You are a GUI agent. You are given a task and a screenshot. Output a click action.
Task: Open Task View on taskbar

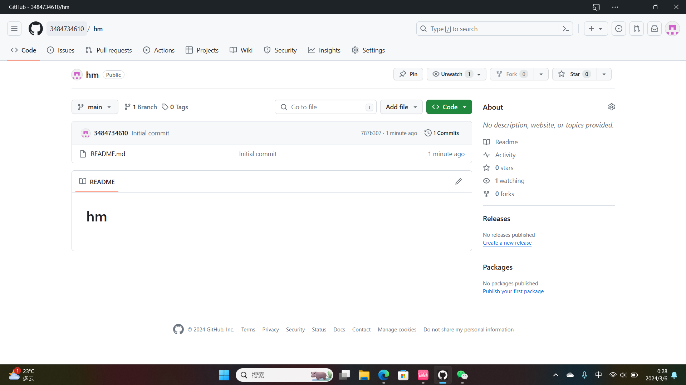(344, 375)
